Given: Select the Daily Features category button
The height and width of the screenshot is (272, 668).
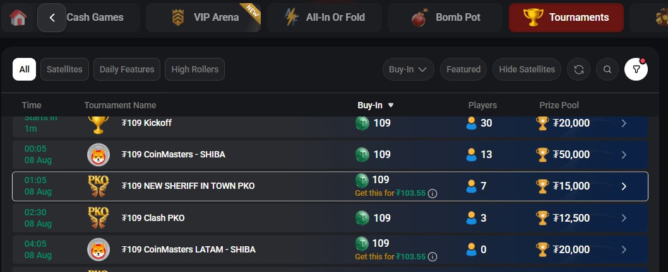Looking at the screenshot, I should point(127,69).
